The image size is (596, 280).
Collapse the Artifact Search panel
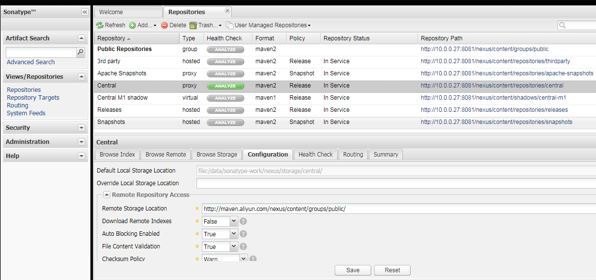(x=81, y=38)
